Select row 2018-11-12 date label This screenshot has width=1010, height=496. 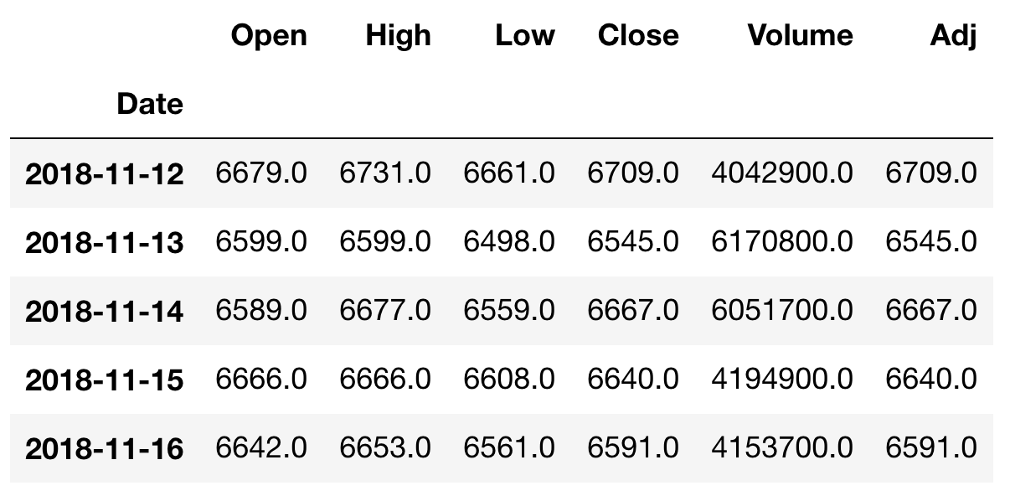pos(105,173)
